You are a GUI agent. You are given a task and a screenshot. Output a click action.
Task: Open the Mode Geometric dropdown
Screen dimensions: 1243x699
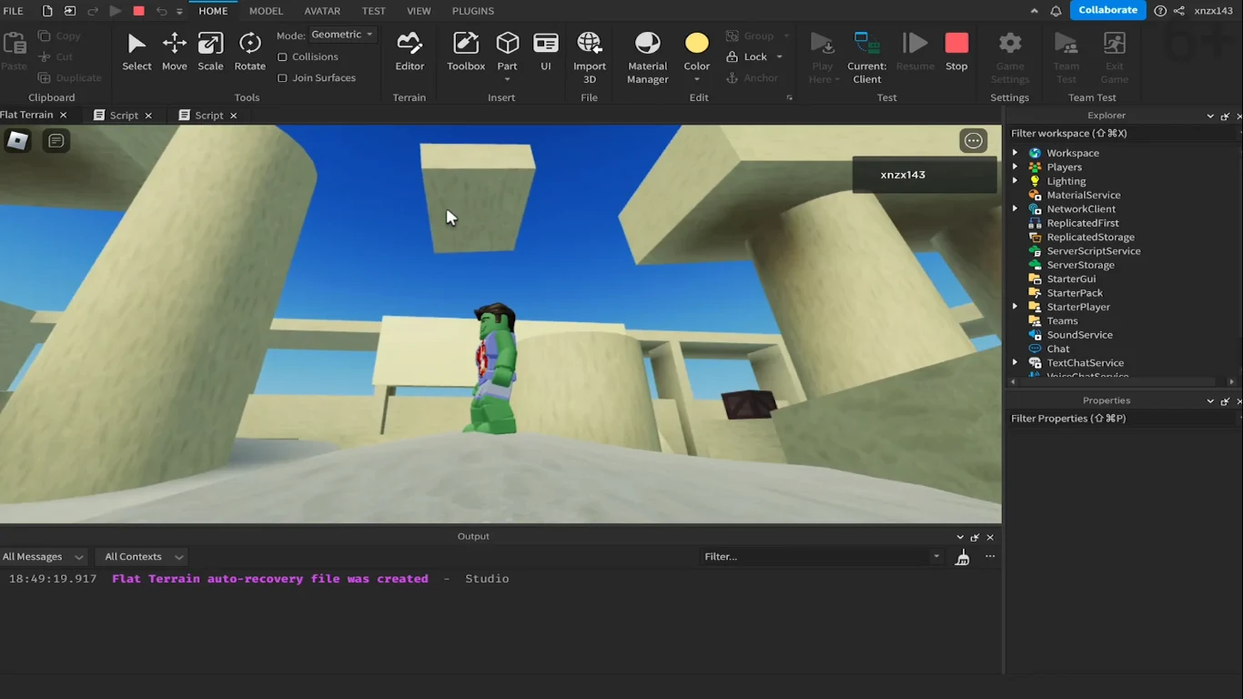[x=342, y=35]
